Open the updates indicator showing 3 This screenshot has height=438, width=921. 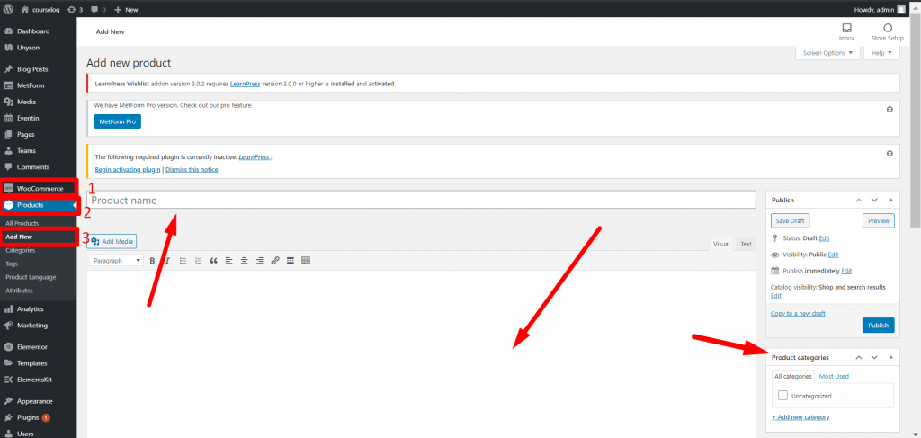click(x=76, y=9)
